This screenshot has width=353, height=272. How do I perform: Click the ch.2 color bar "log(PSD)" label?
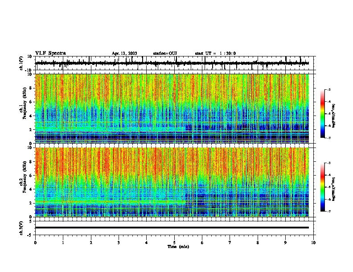click(x=333, y=189)
